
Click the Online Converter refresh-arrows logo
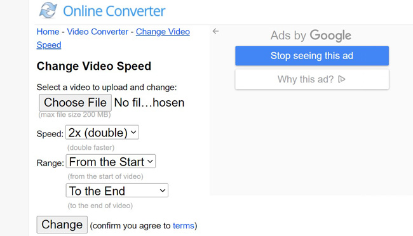click(48, 10)
